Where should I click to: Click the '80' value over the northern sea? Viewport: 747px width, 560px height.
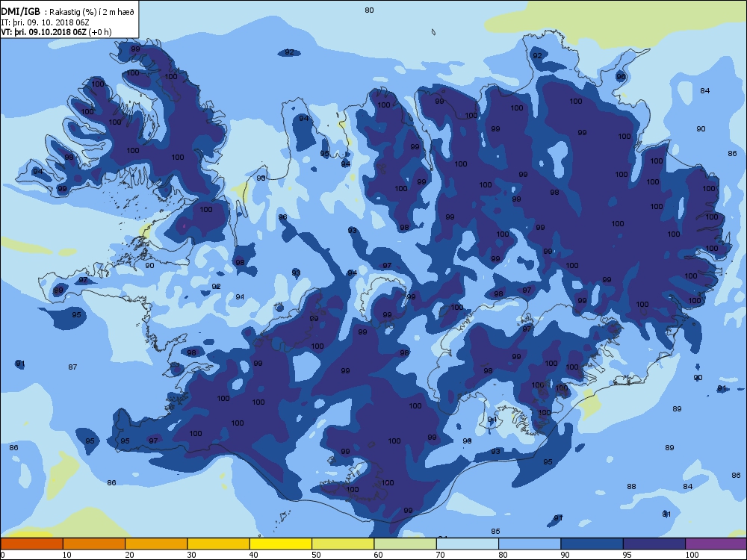tap(369, 10)
